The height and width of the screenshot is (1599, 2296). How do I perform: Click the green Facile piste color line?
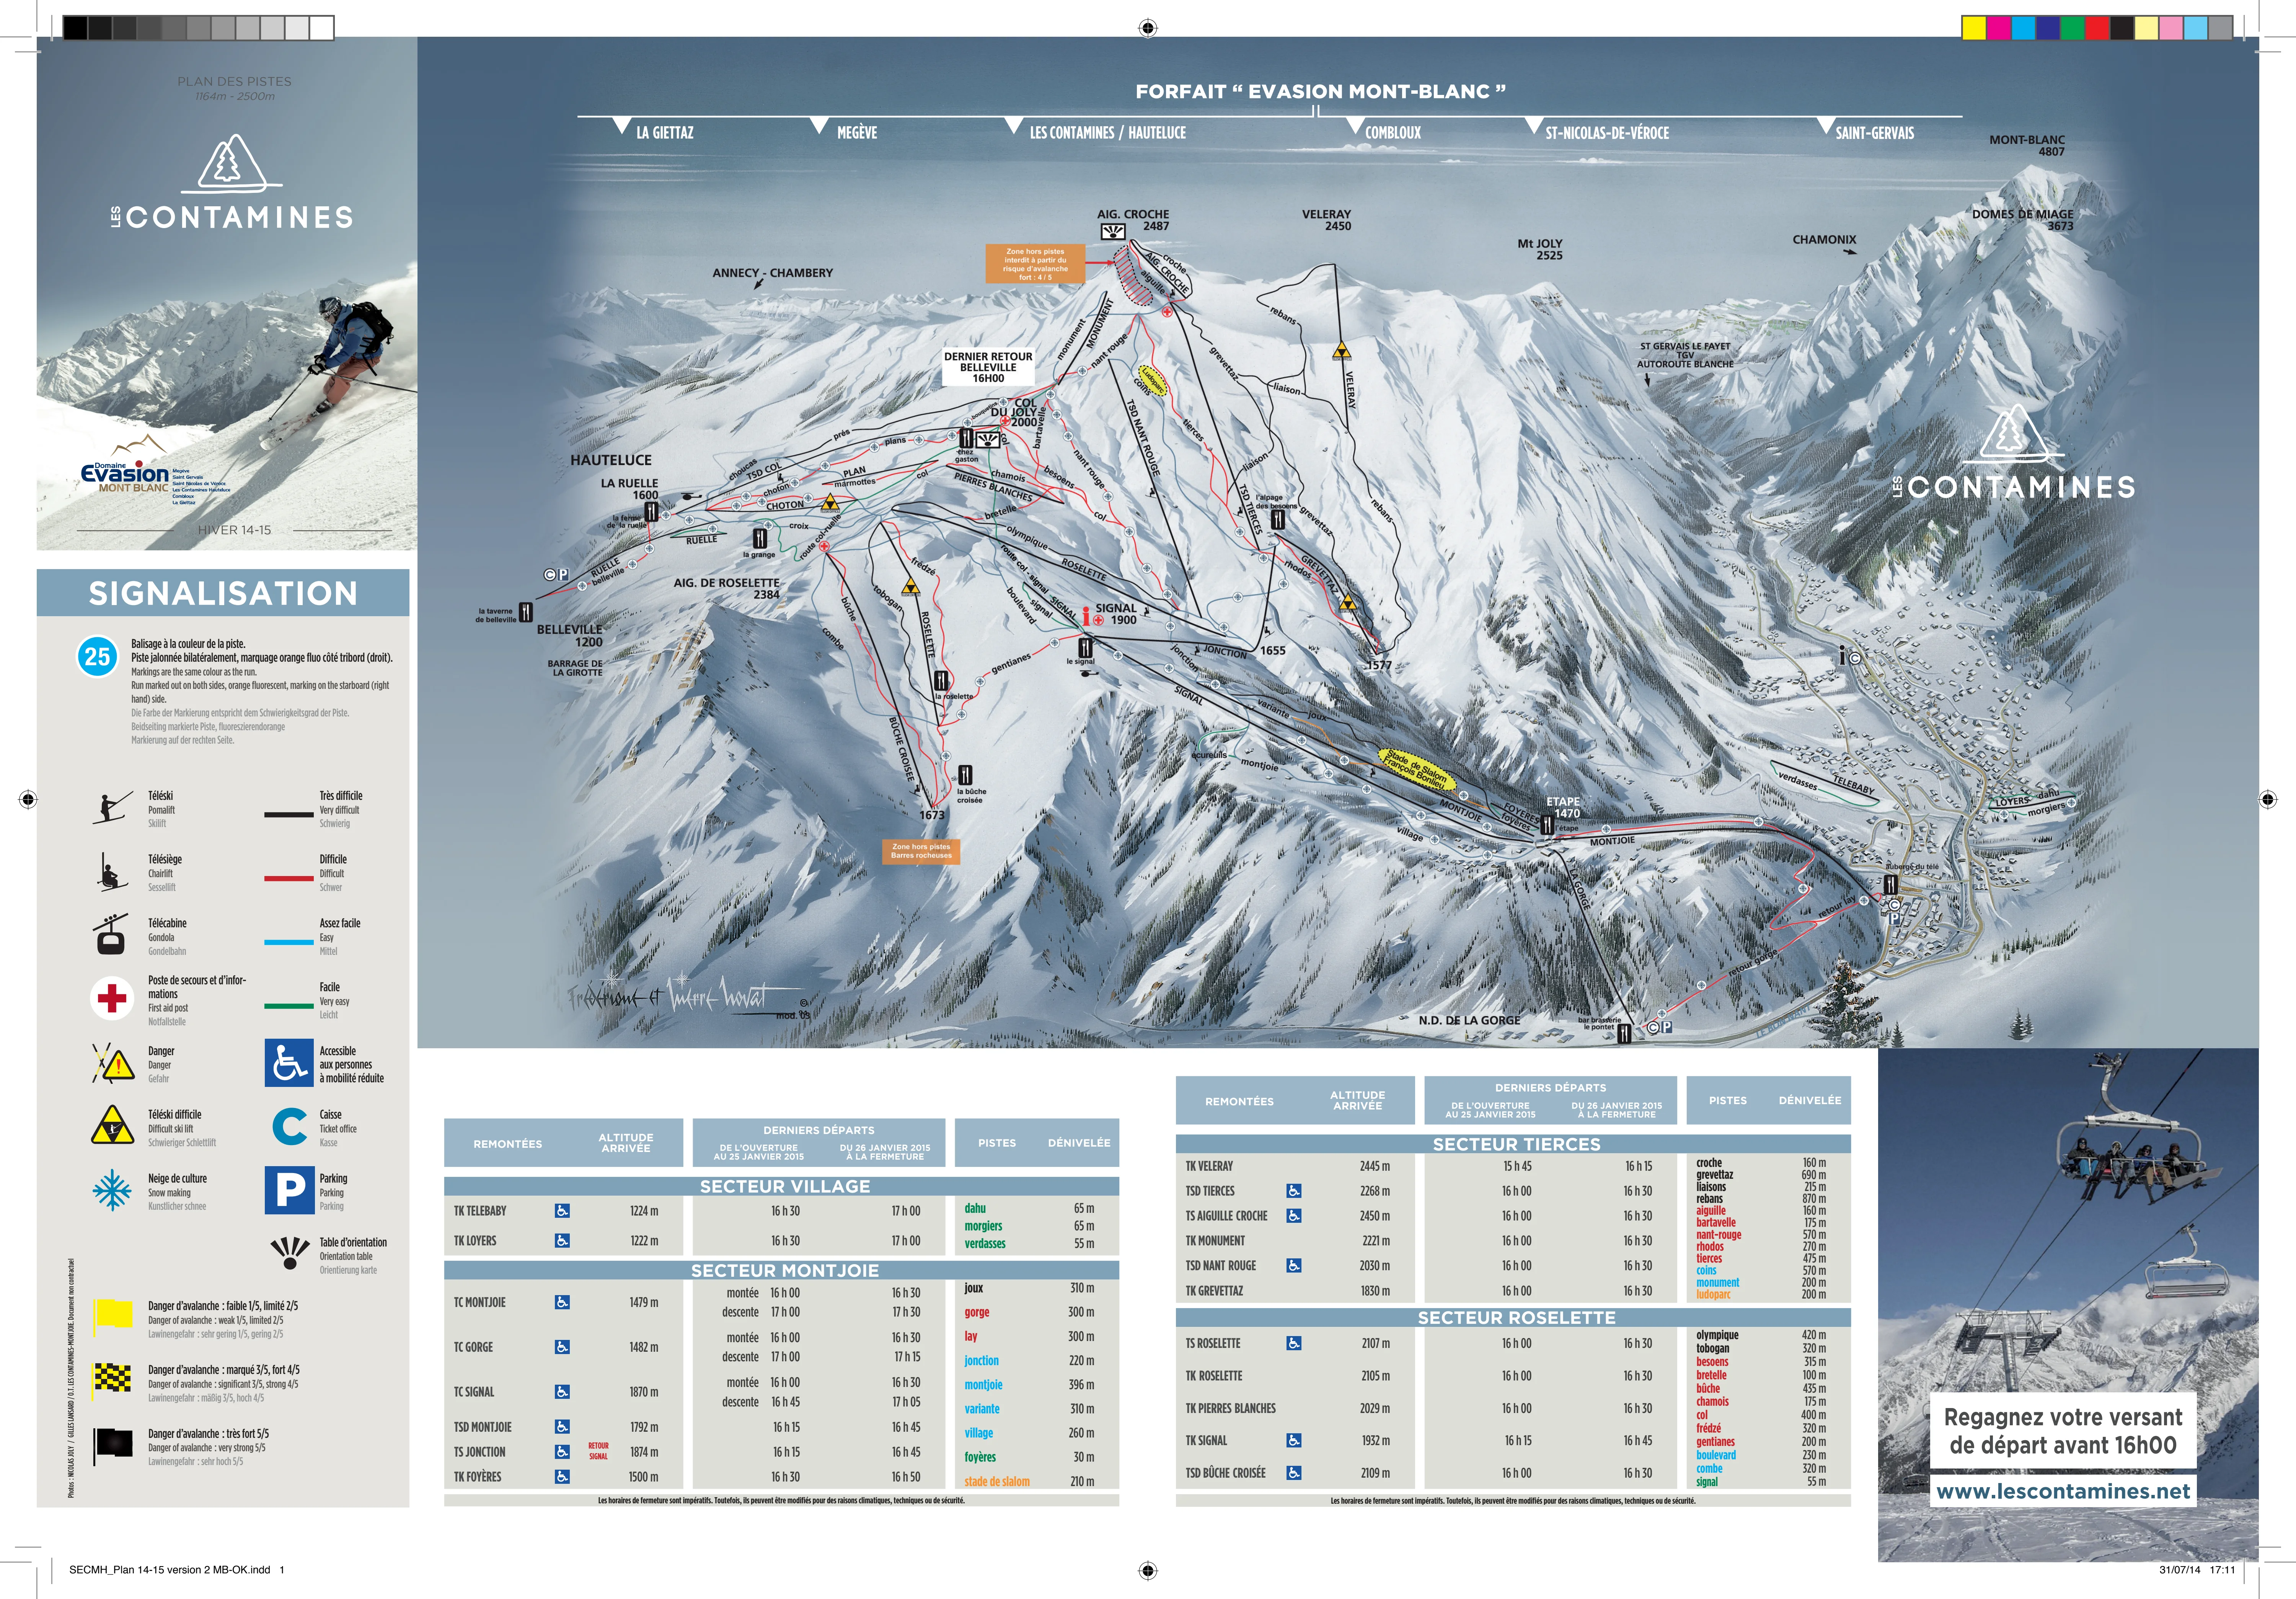pyautogui.click(x=289, y=1006)
